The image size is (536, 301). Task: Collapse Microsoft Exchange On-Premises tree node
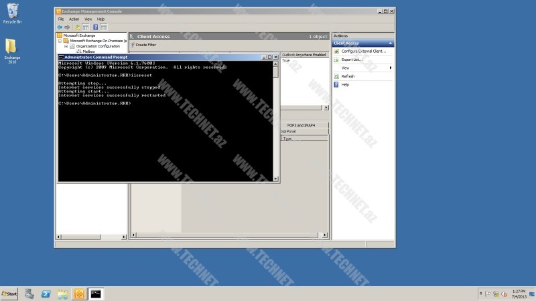(60, 41)
